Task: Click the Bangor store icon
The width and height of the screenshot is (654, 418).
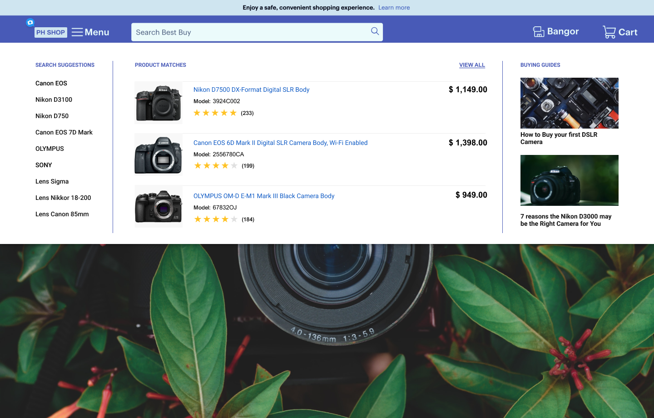Action: [539, 31]
